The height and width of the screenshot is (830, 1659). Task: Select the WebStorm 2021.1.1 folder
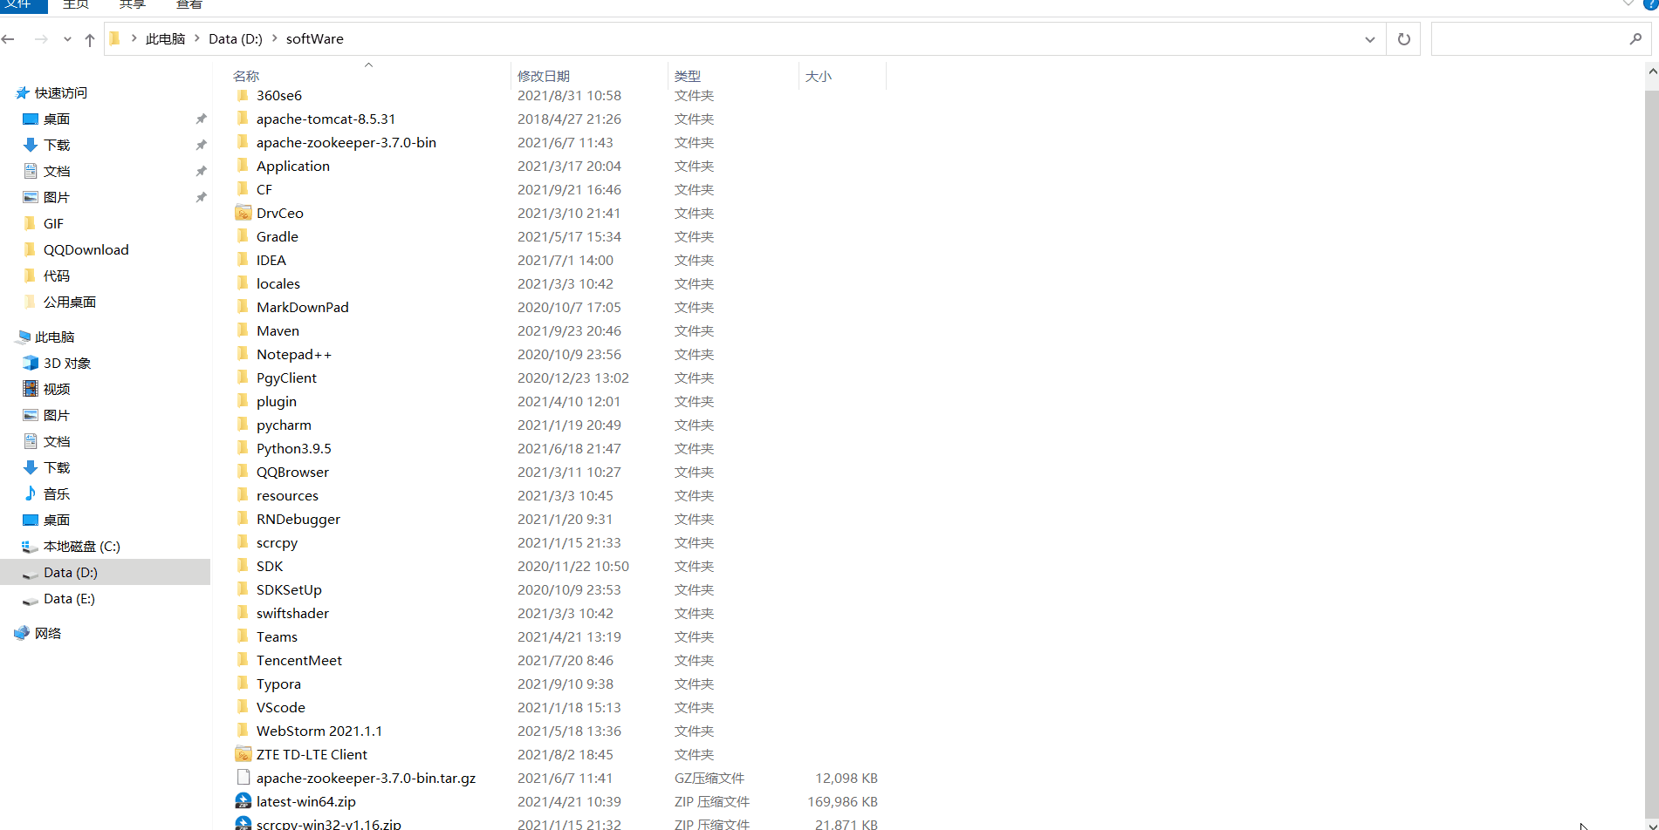tap(319, 731)
